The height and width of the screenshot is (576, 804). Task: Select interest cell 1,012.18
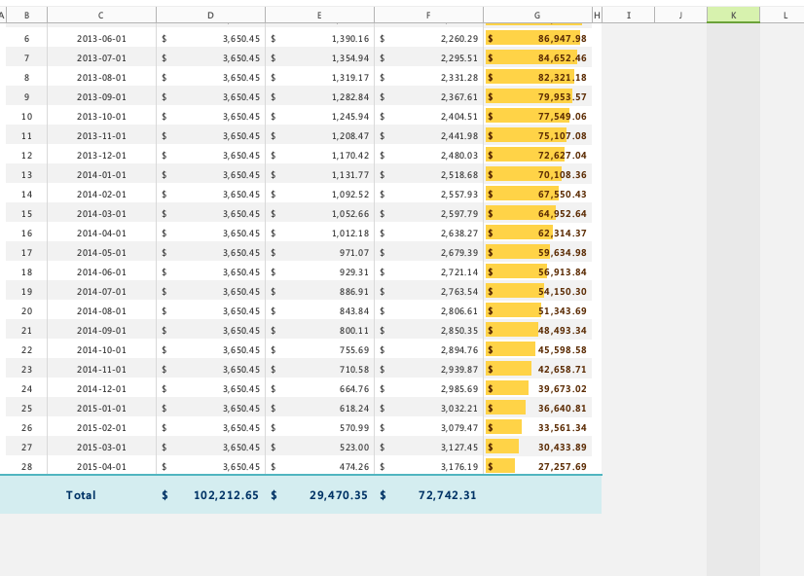pos(319,234)
